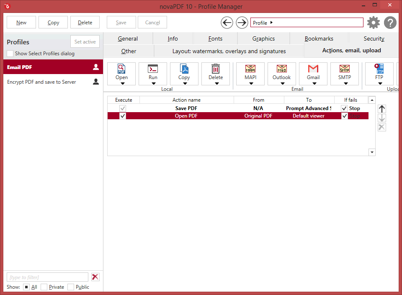This screenshot has height=295, width=402.
Task: Add a Delete file action
Action: 216,74
